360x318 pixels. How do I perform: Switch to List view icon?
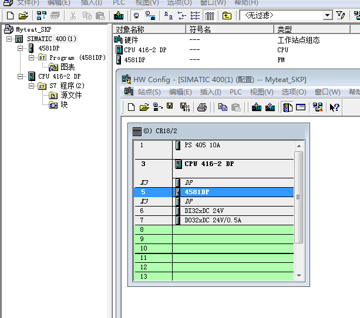[x=195, y=16]
